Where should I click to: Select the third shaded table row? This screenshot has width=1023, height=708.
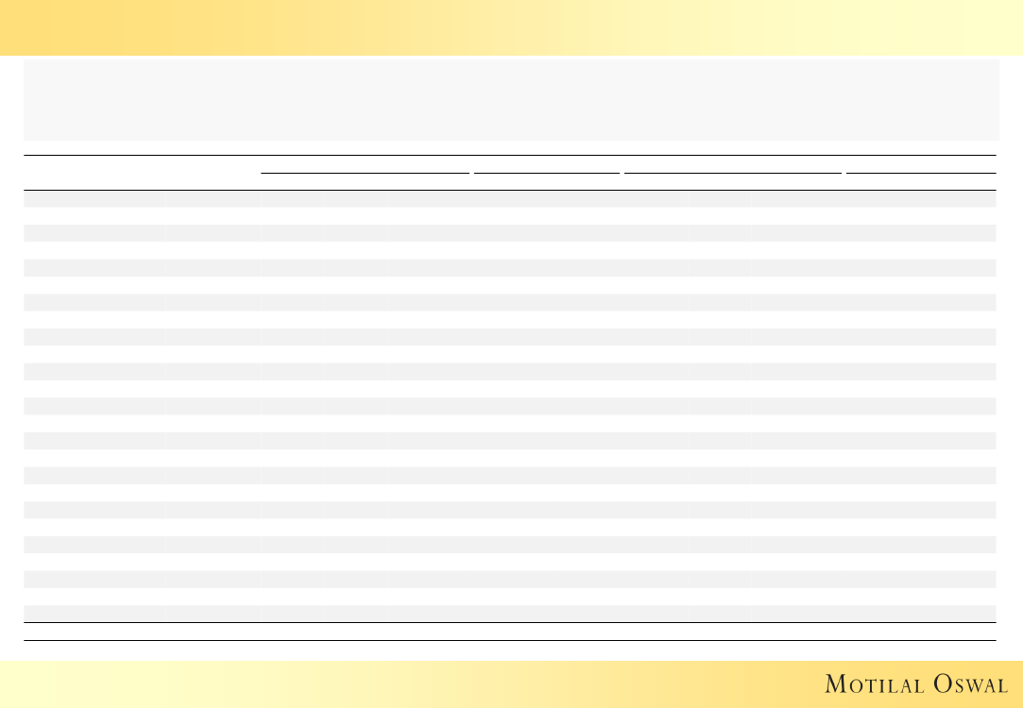[510, 268]
